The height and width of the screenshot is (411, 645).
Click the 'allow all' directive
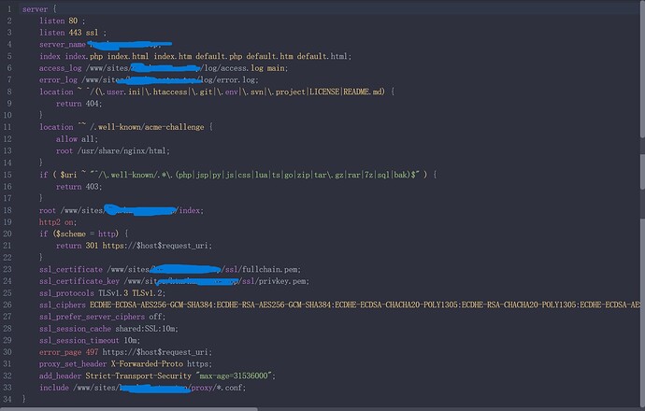[x=77, y=139]
